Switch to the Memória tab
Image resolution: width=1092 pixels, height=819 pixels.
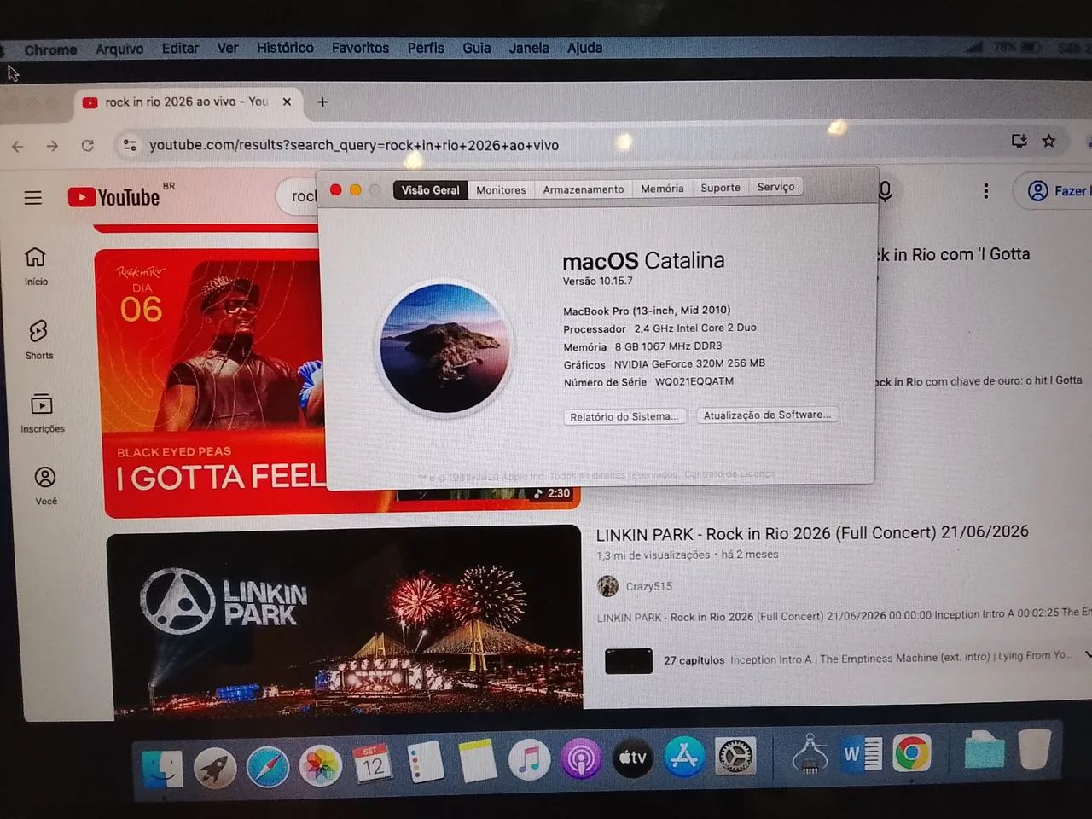click(x=662, y=189)
